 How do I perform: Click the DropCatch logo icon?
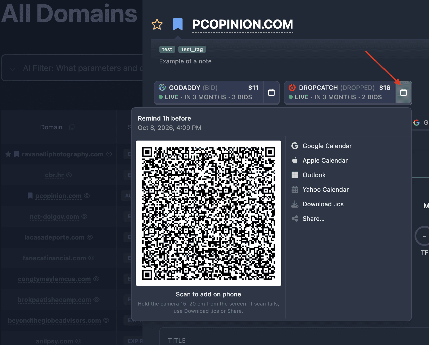point(292,88)
